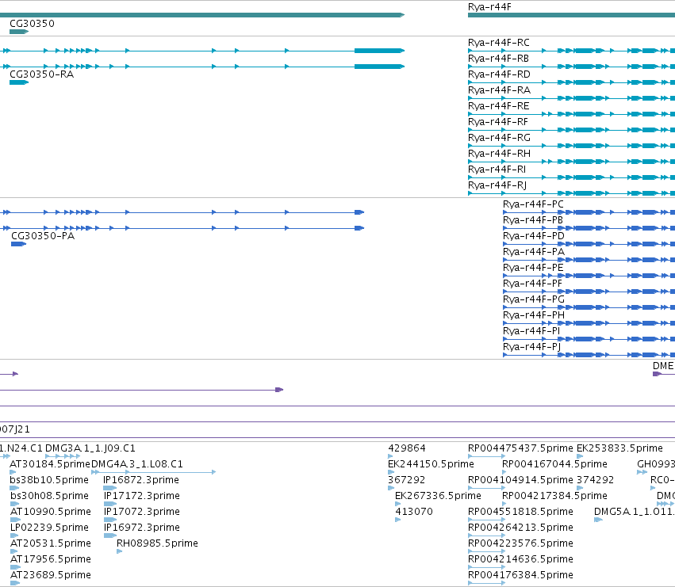Select protein Rya-r44F-PH
This screenshot has height=587, width=675.
533,315
